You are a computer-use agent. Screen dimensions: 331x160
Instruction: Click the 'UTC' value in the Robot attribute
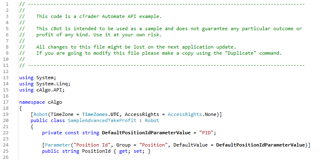pos(115,114)
